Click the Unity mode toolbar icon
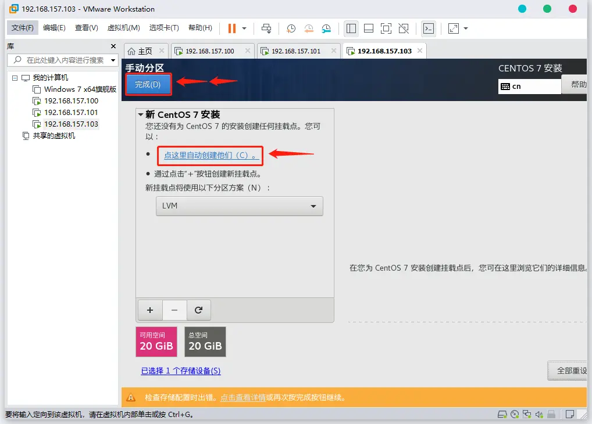 (x=404, y=28)
